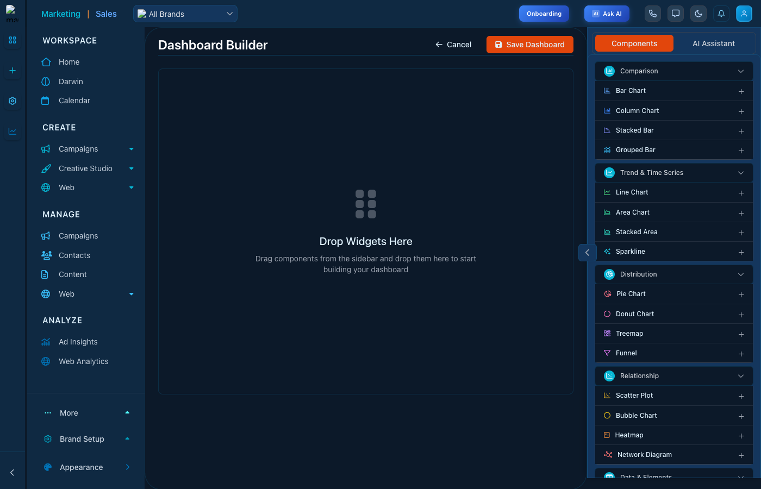Collapse the Relationship section
Screen dimensions: 761x489
coord(674,376)
